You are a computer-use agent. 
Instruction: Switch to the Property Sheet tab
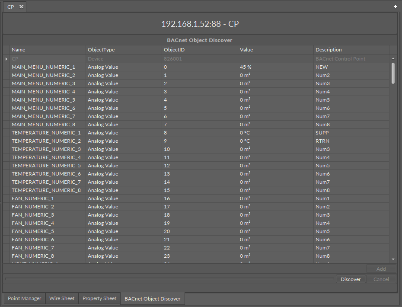click(x=99, y=298)
